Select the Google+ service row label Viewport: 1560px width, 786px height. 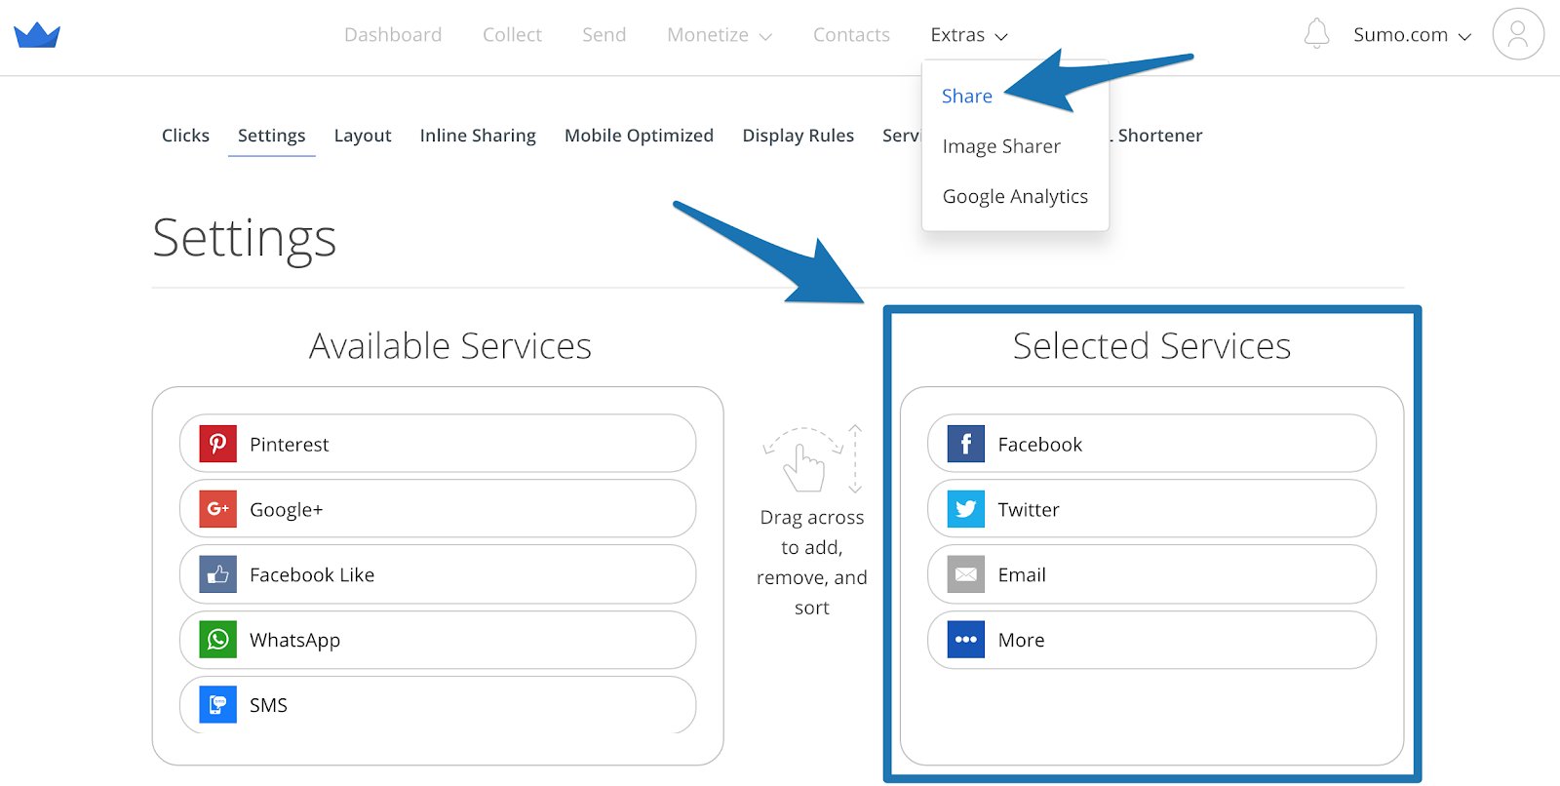click(x=286, y=510)
